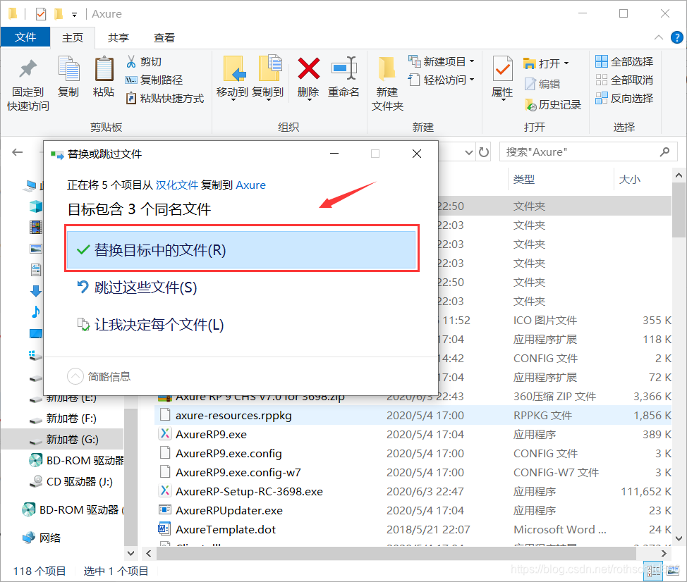
Task: Click Copy path (复制路径)
Action: [x=154, y=80]
